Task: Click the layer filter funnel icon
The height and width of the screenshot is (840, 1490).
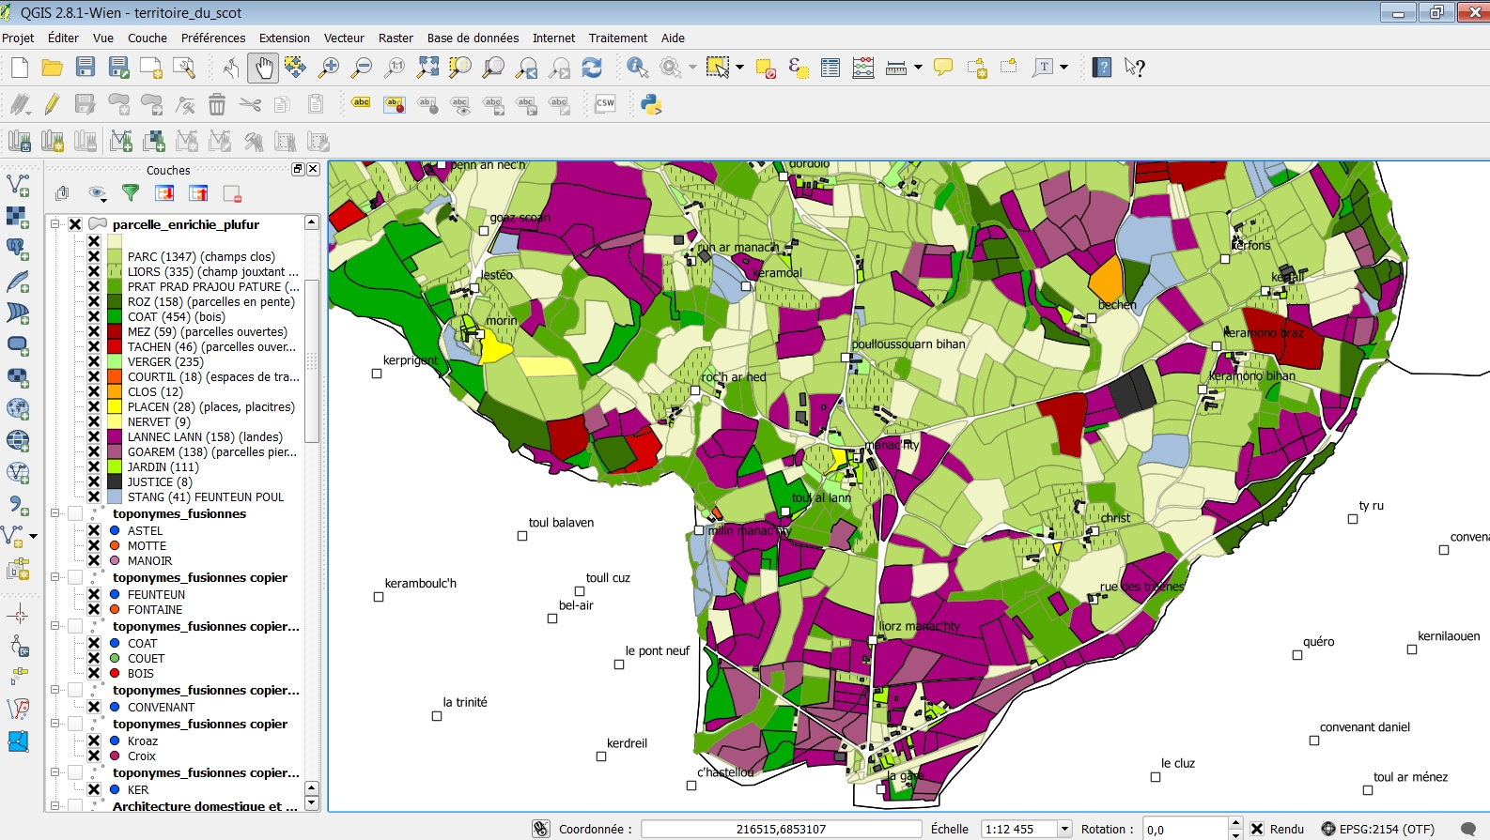Action: [x=131, y=193]
